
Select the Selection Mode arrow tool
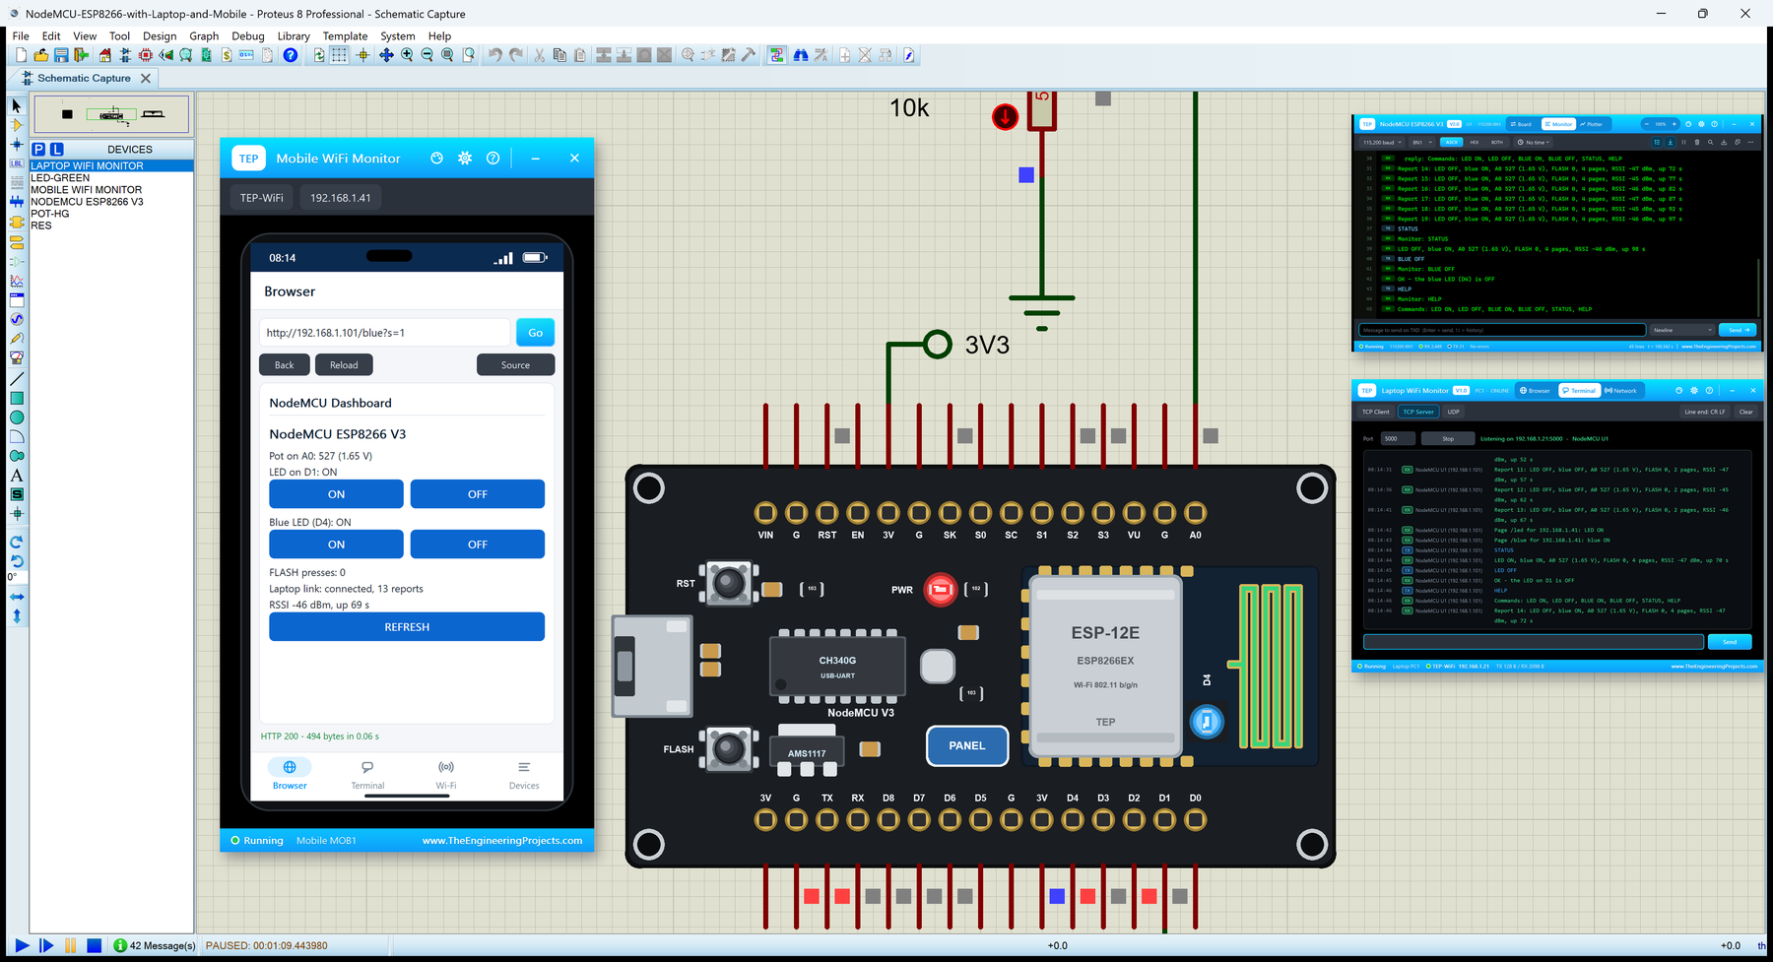[x=17, y=105]
